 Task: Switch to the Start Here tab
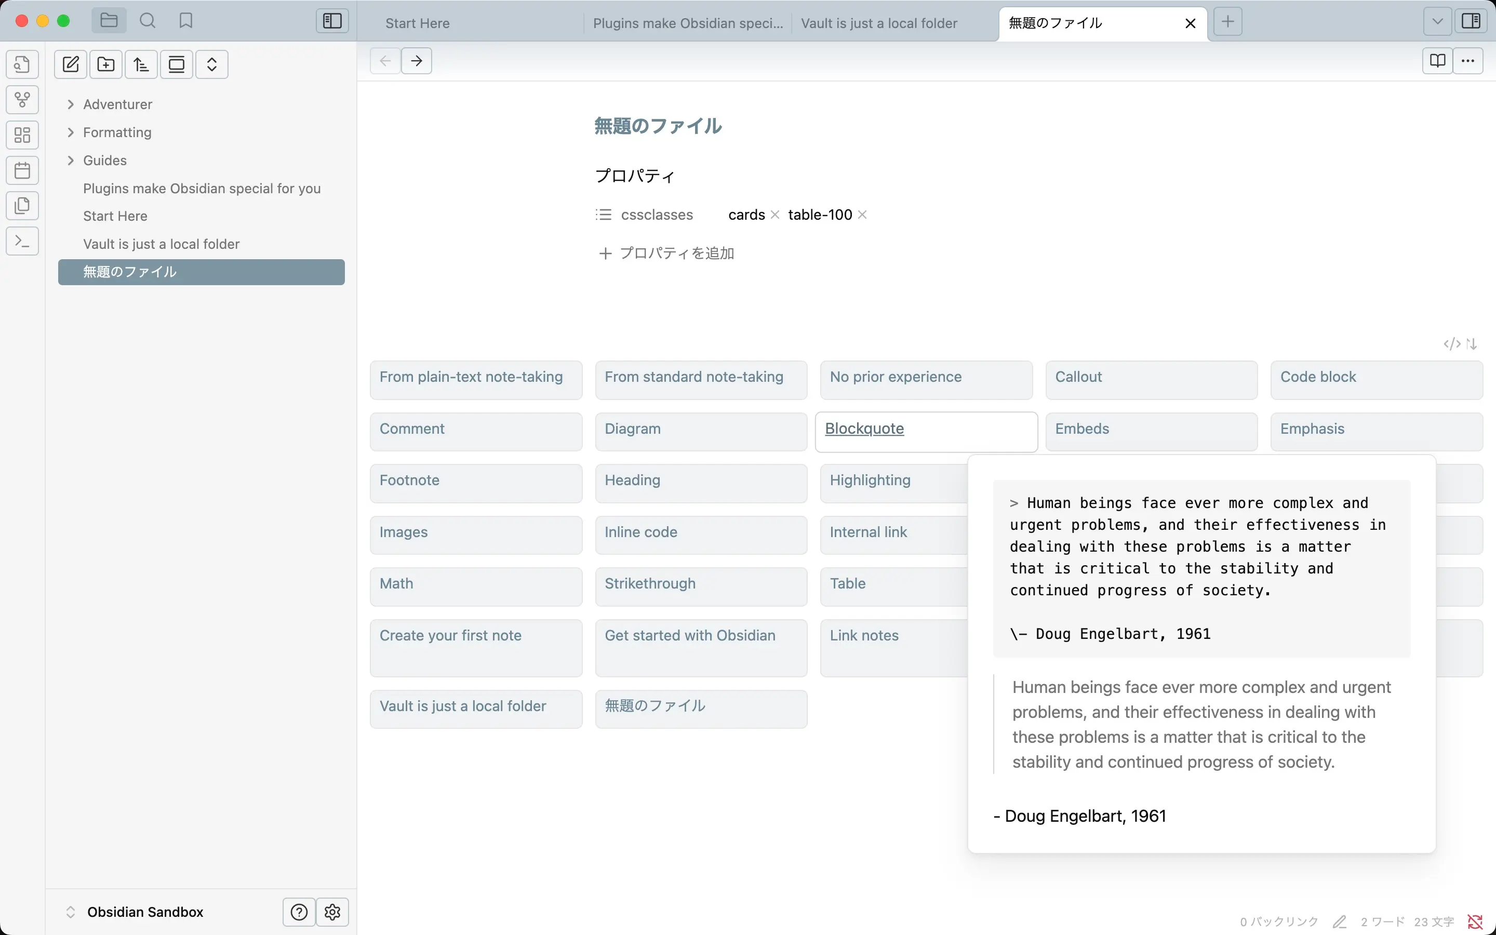click(417, 23)
